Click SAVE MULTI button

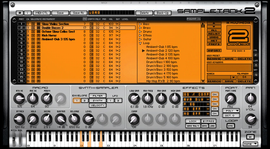click(x=193, y=126)
